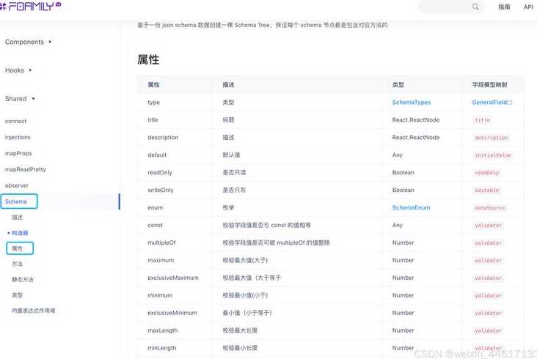Image resolution: width=537 pixels, height=359 pixels.
Task: Click the 'multipleOf' property cell
Action: coord(175,243)
